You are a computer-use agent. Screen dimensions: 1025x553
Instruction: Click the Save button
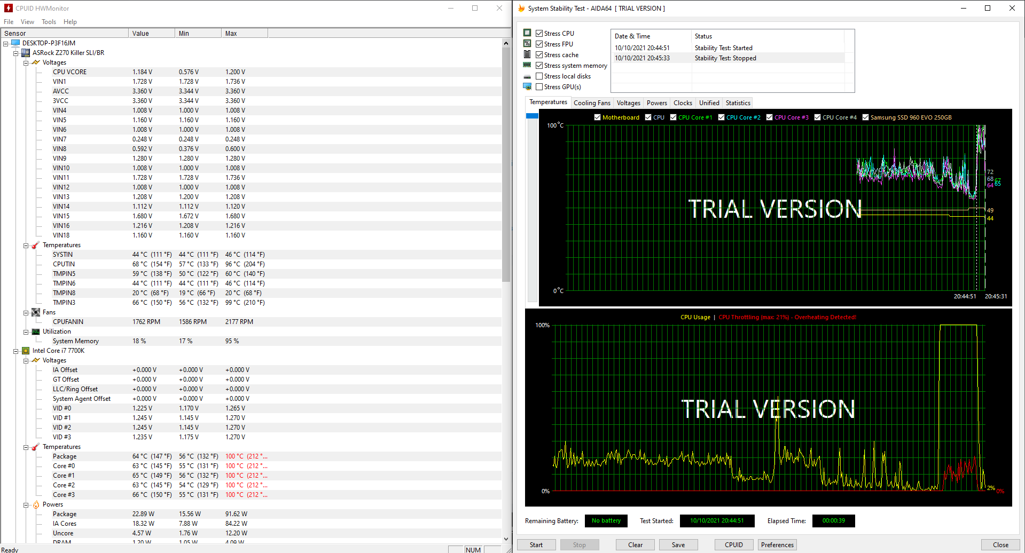click(678, 545)
